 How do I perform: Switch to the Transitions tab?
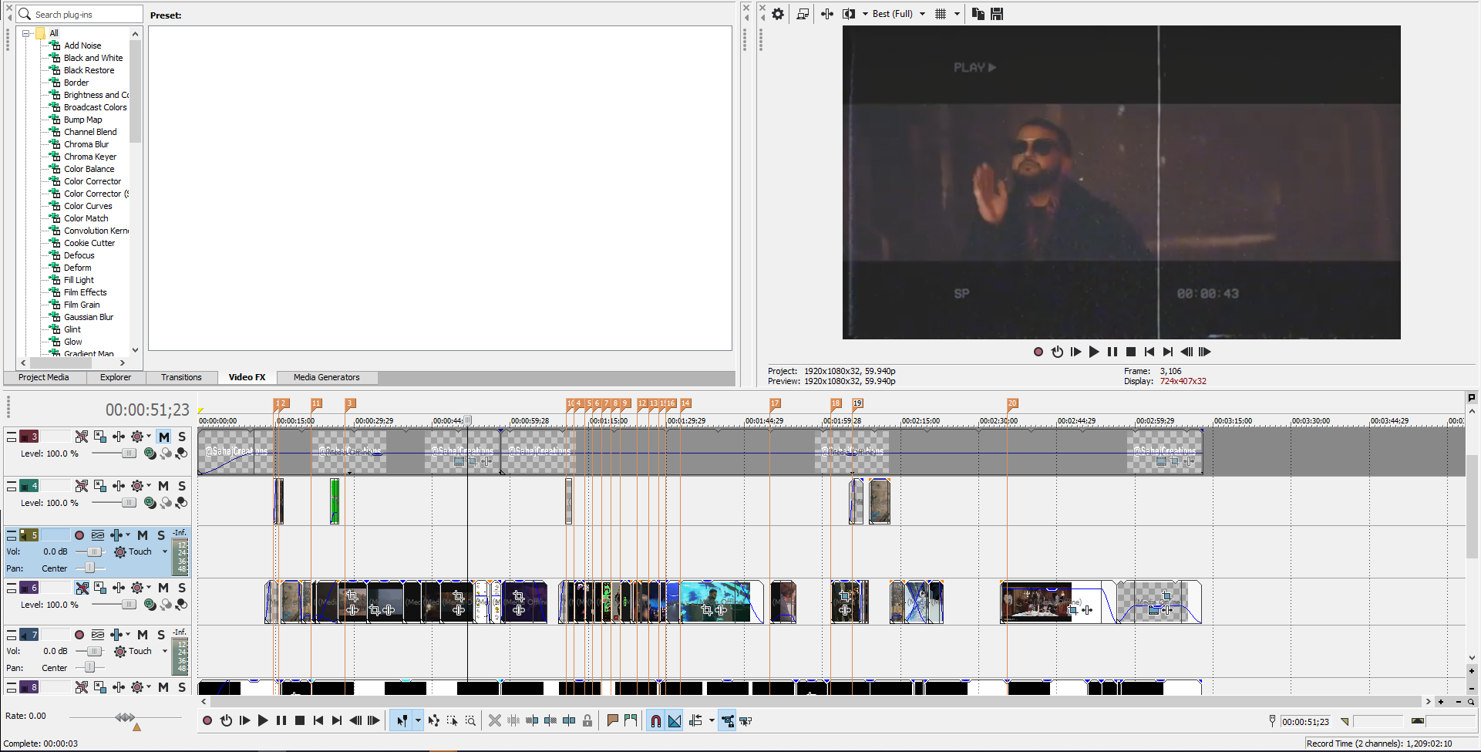(x=182, y=377)
